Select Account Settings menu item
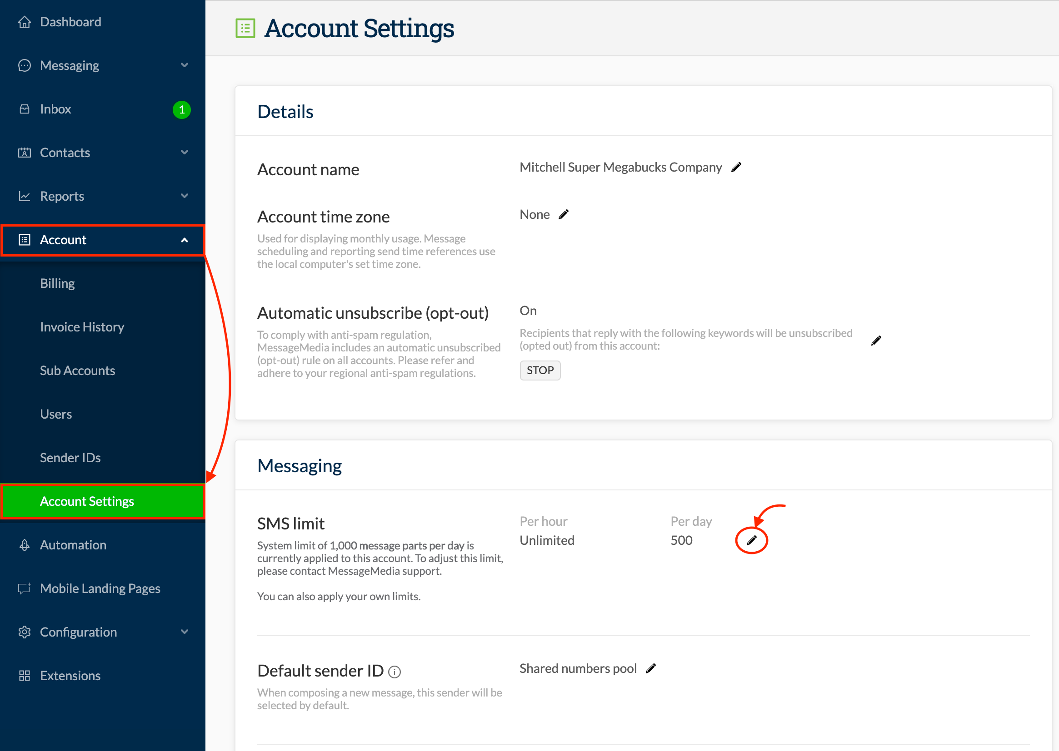 pos(103,501)
